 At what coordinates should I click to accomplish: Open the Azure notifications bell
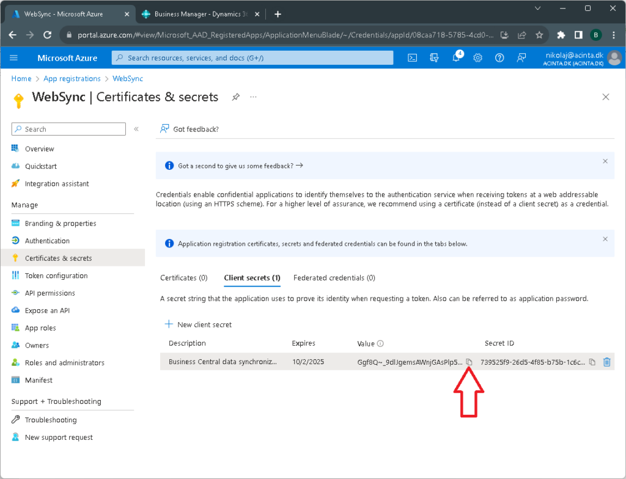(456, 58)
